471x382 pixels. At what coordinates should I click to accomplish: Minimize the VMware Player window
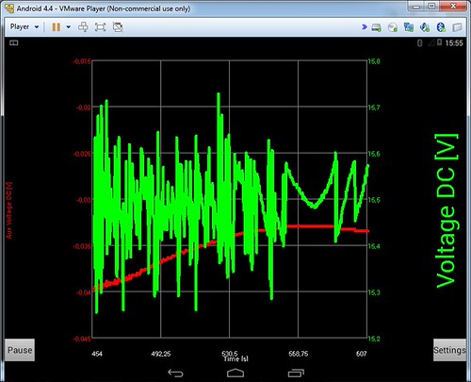416,7
